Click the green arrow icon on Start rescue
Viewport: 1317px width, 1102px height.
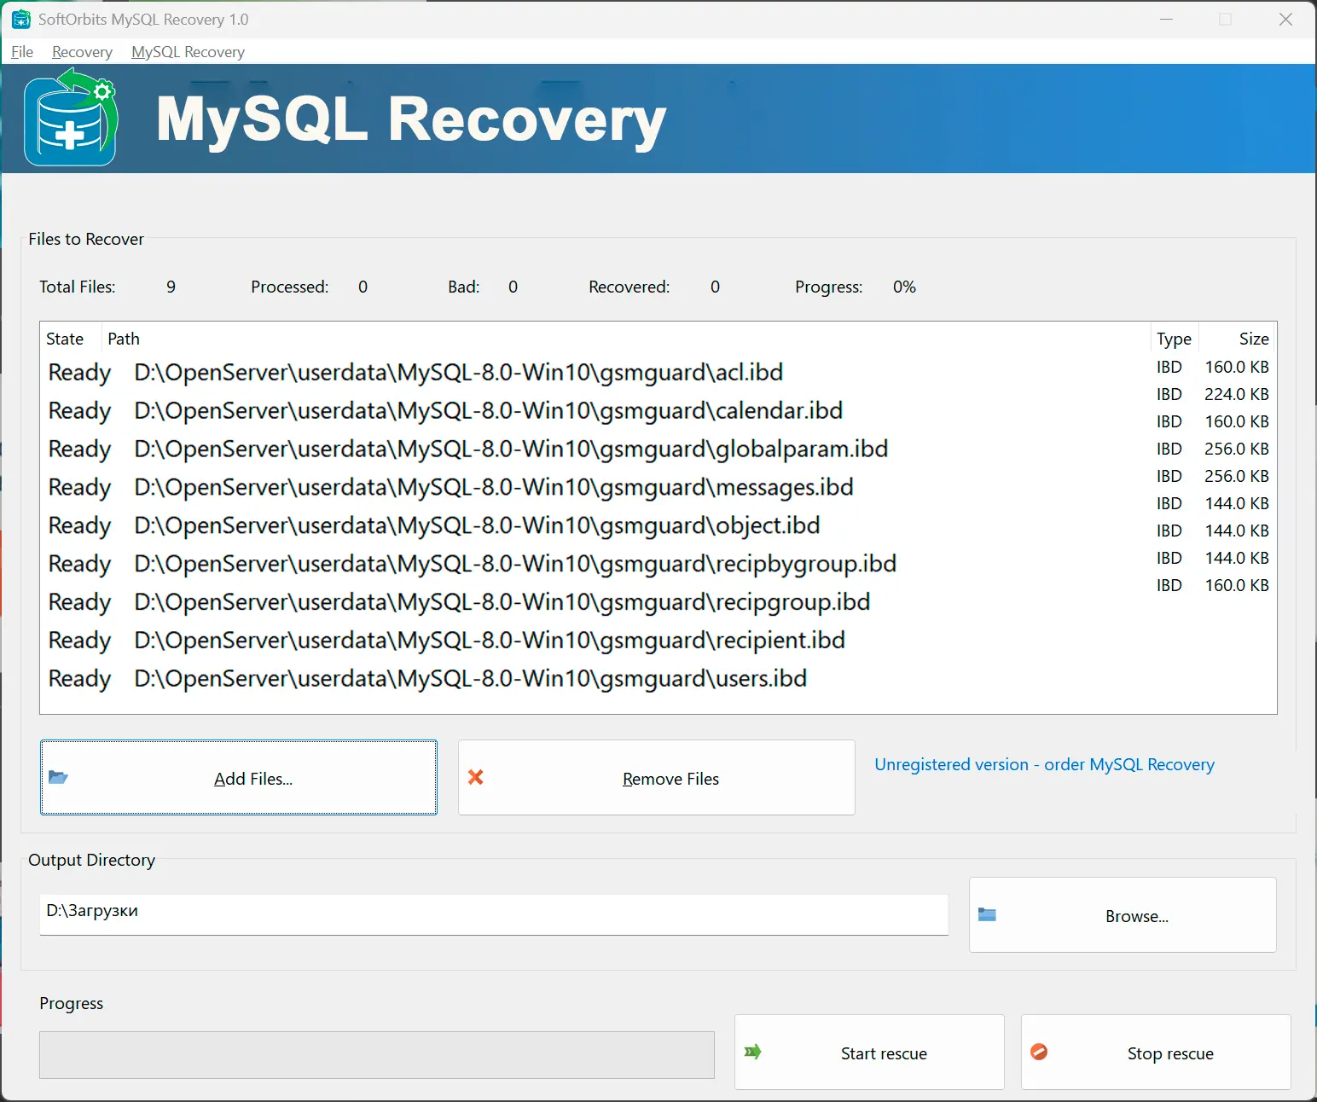[x=752, y=1053]
